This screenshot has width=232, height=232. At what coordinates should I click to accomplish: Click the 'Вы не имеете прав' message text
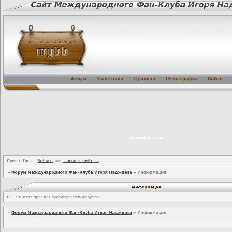point(53,197)
